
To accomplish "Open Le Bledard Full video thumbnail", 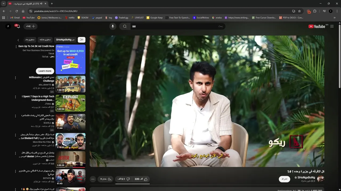I will tap(70, 141).
